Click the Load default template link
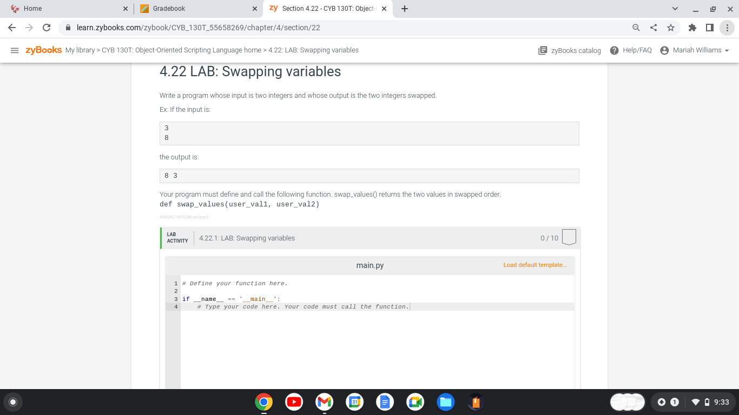 535,265
